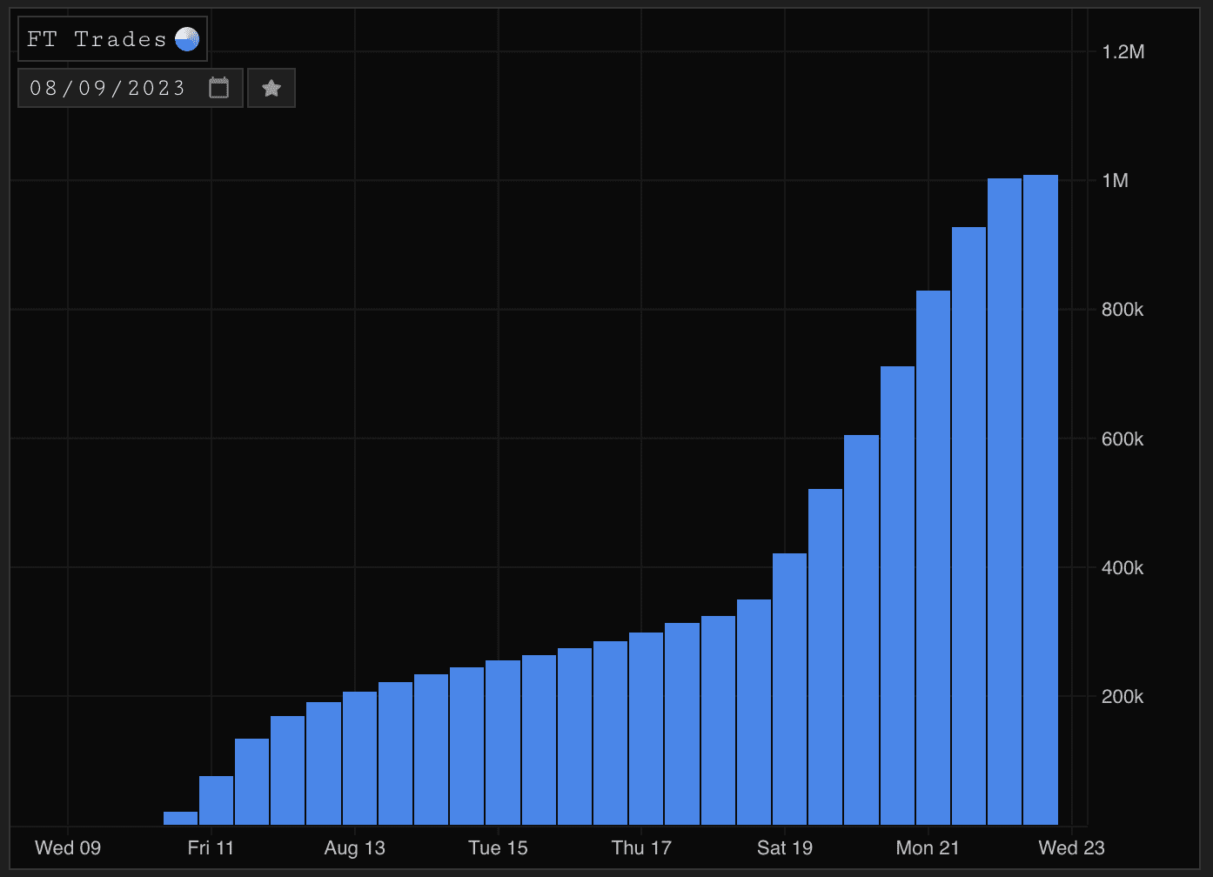Screen dimensions: 1213x877
Task: Click the 1.2M y-axis label
Action: click(x=1123, y=52)
